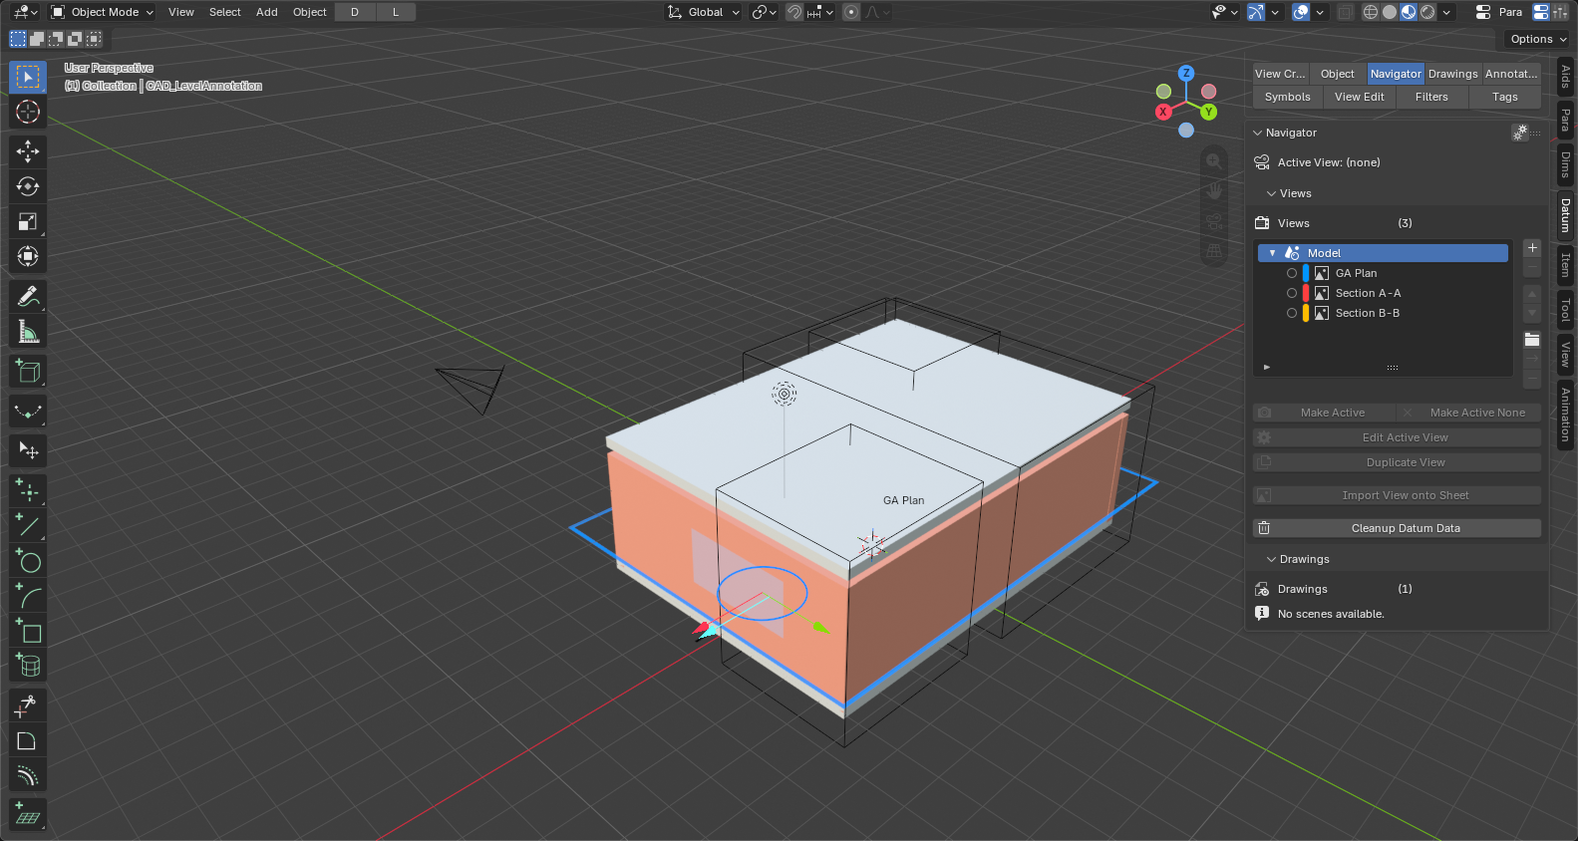
Task: Switch perspective/orthographic grid gizmo
Action: [x=1214, y=251]
